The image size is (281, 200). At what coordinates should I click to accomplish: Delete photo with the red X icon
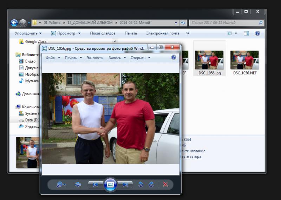[x=165, y=184]
